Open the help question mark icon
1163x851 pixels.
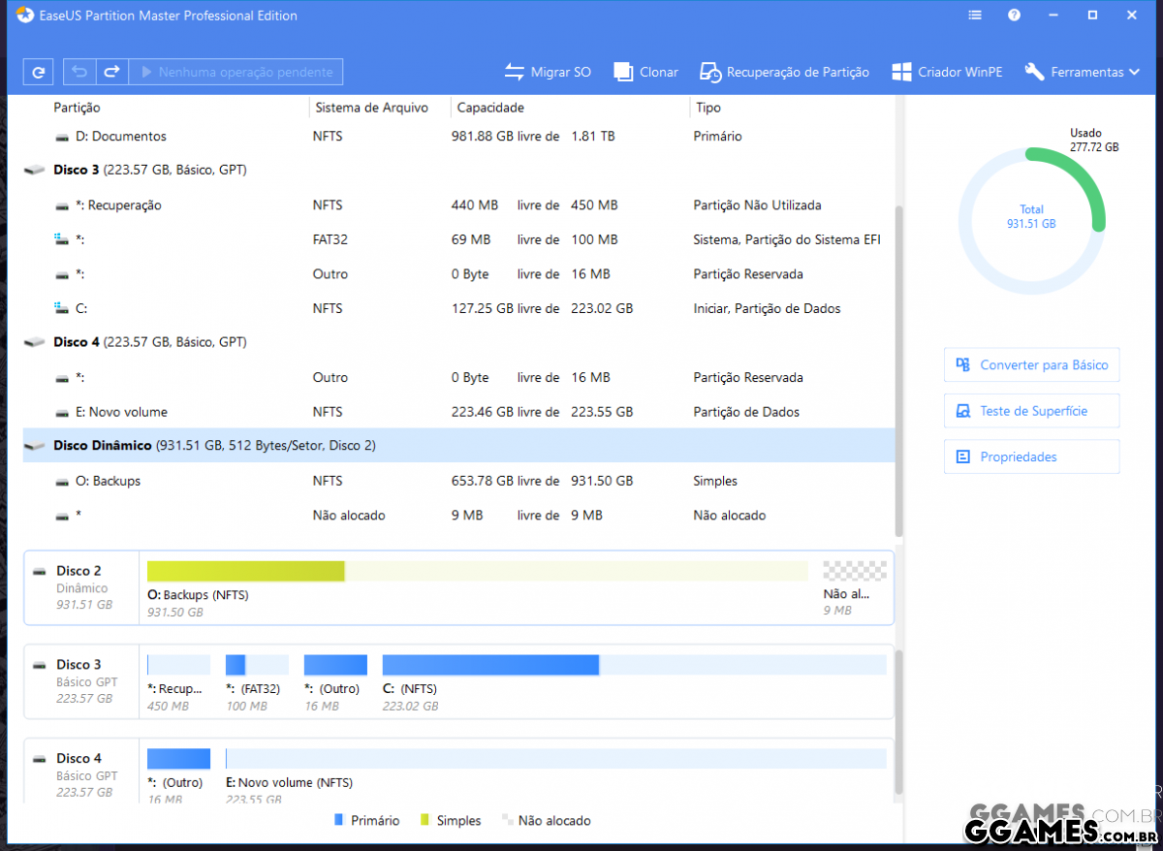point(1014,16)
